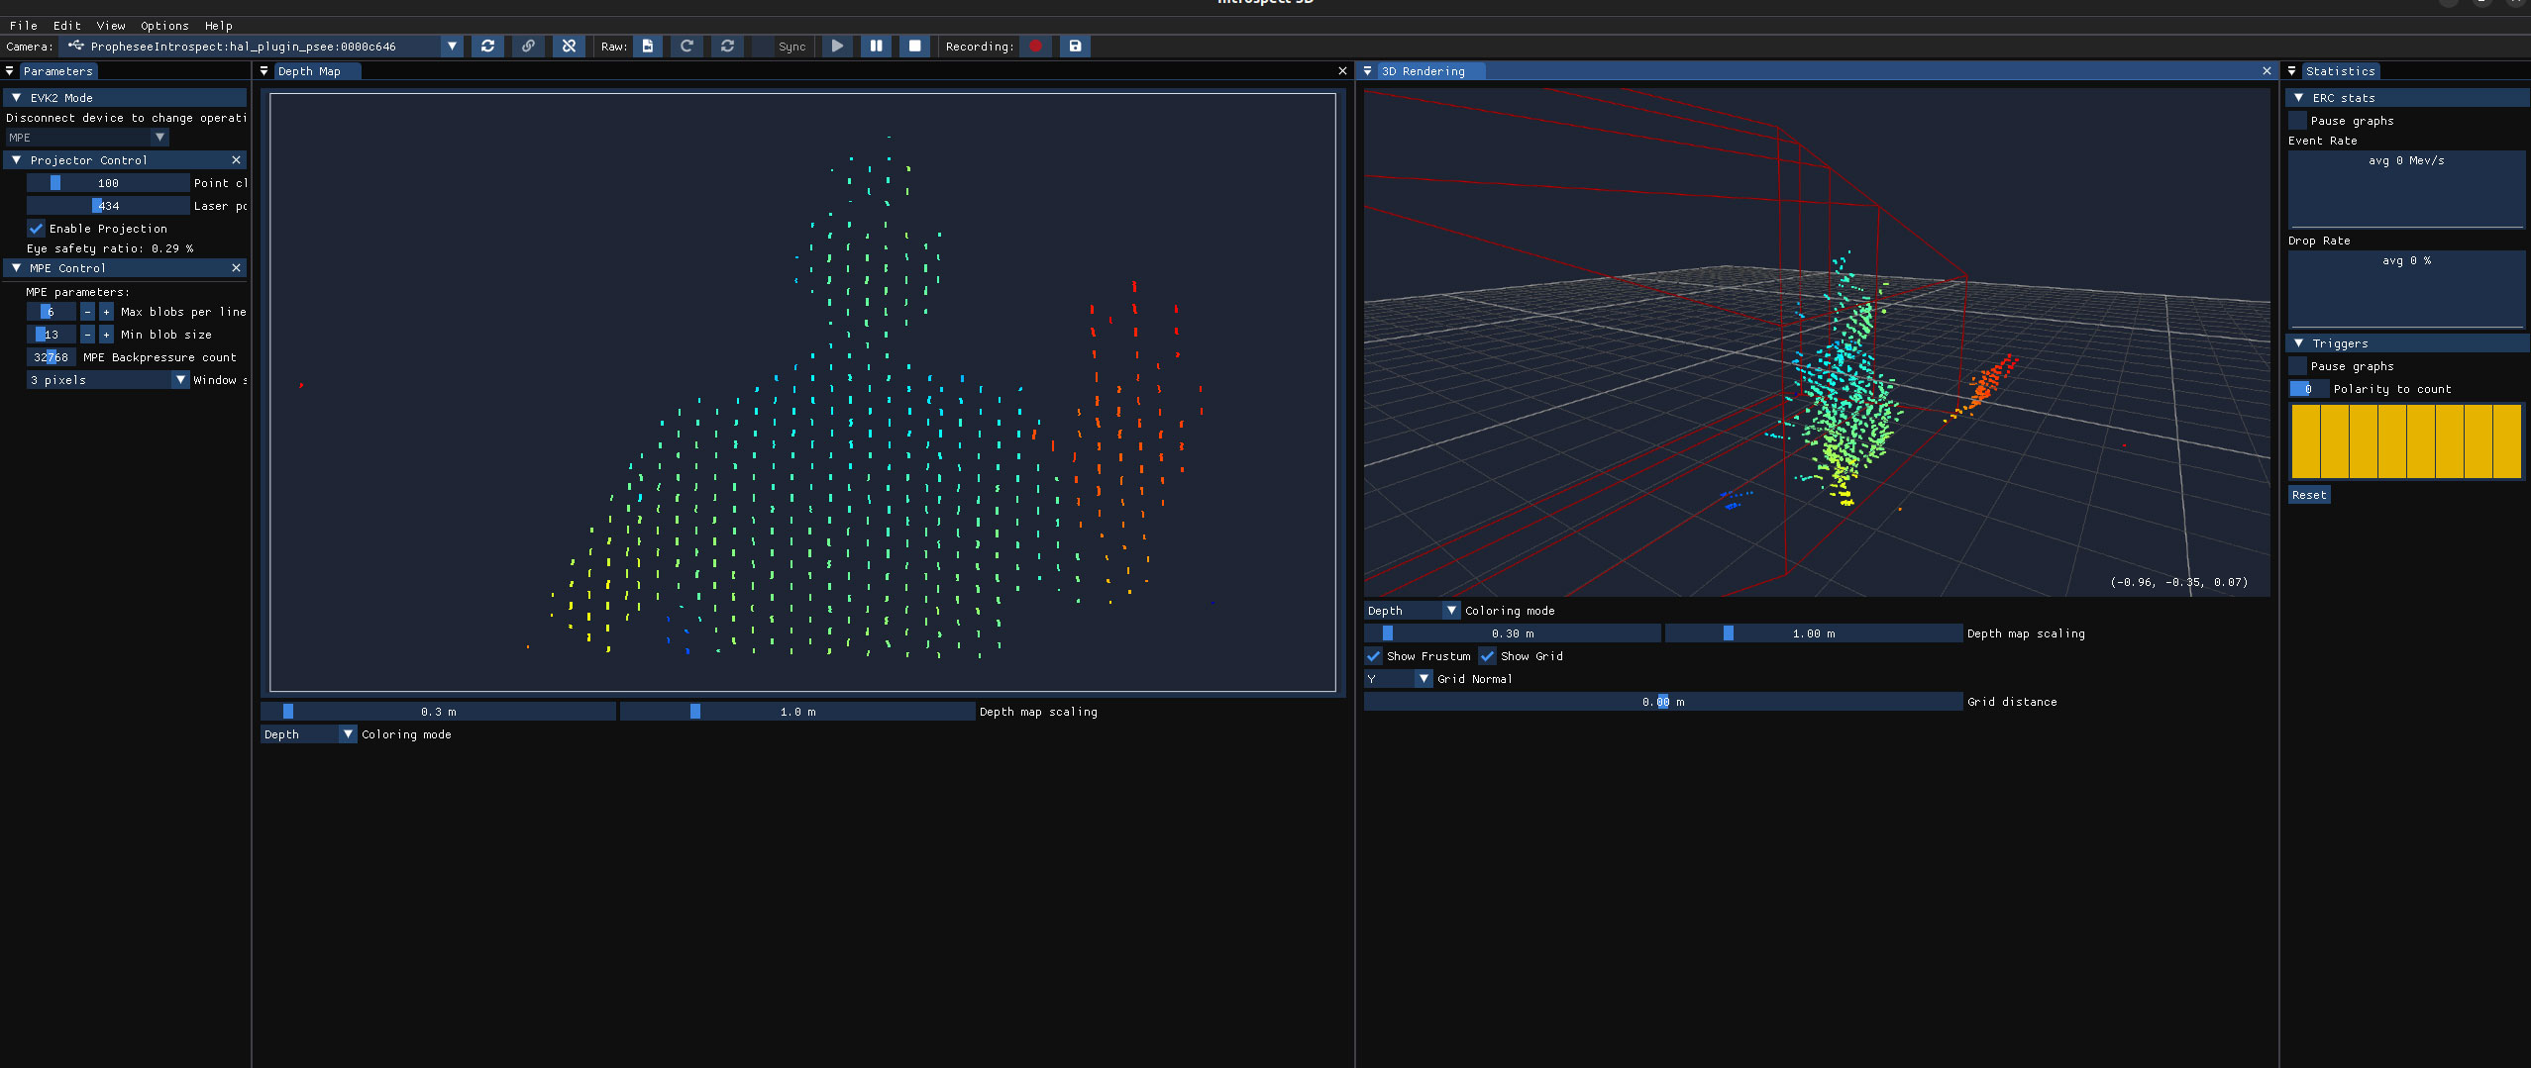Click the disconnect camera broken-link icon
Screen dimensions: 2531x1068
(569, 46)
